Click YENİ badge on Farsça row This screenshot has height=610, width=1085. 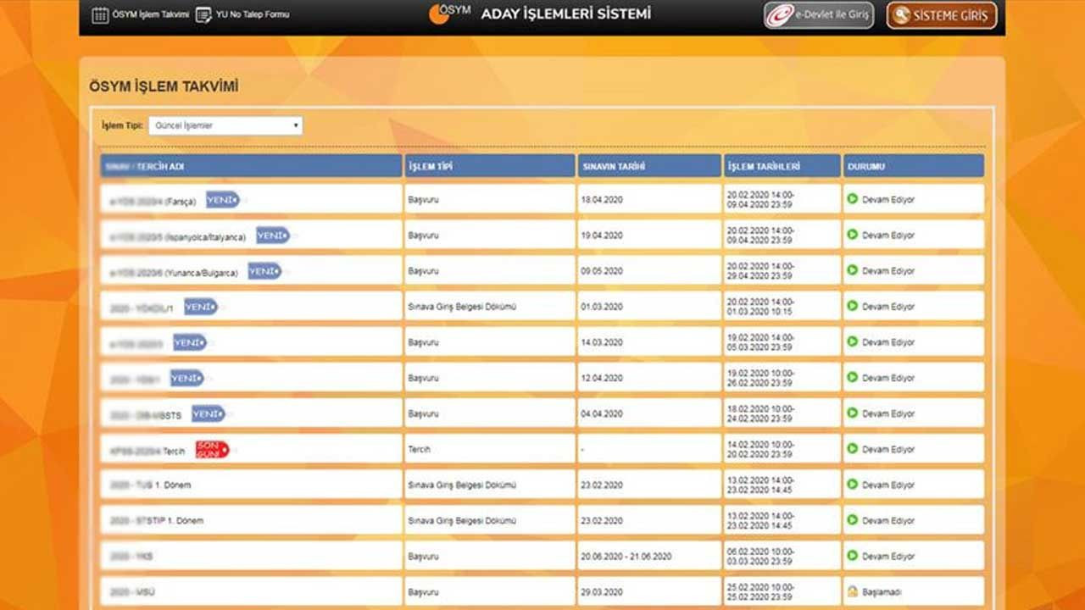coord(223,200)
